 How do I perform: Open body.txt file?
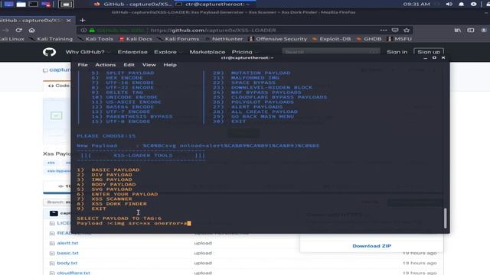(x=67, y=263)
